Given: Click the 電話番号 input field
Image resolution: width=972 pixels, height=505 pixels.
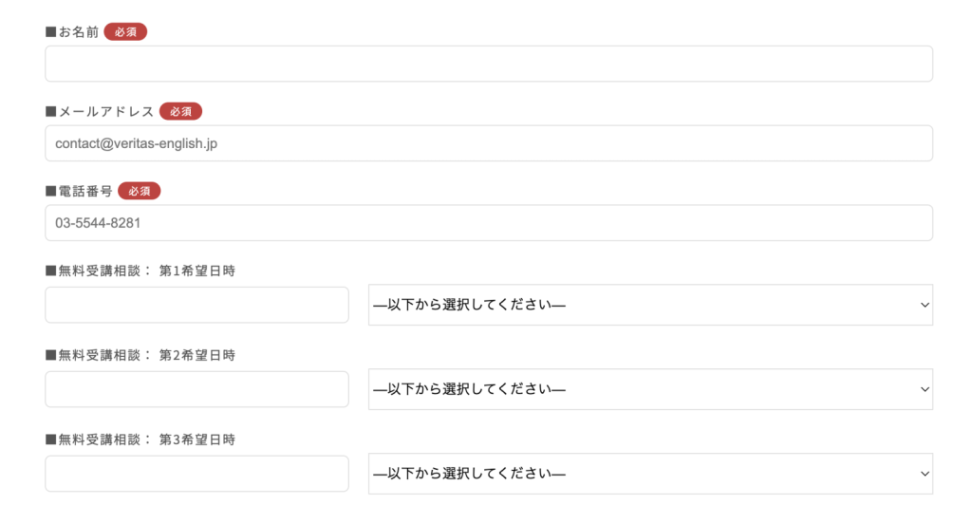Looking at the screenshot, I should click(488, 223).
